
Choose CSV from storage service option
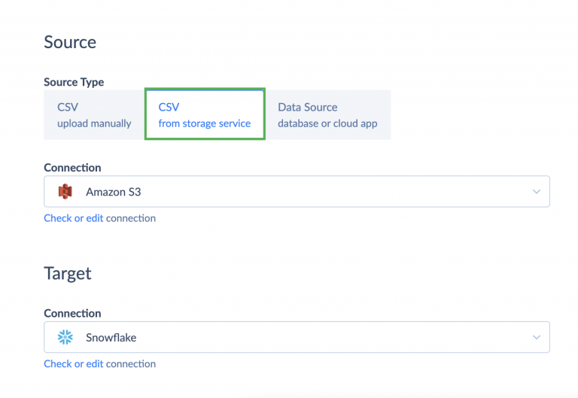[x=204, y=115]
